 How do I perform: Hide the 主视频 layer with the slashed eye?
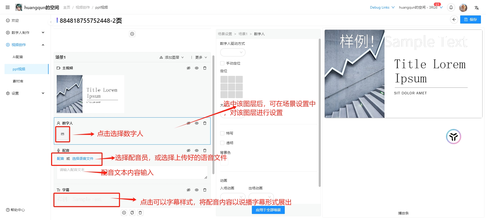pos(189,68)
